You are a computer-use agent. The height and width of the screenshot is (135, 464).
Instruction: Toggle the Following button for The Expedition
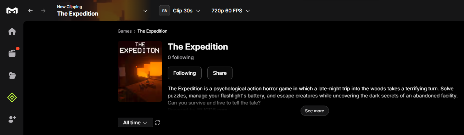point(184,73)
